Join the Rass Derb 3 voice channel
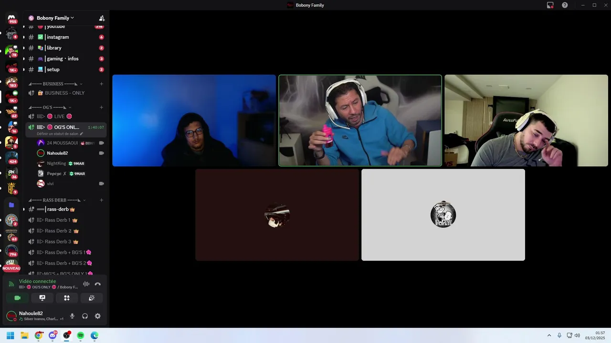The width and height of the screenshot is (611, 343). coord(66,242)
